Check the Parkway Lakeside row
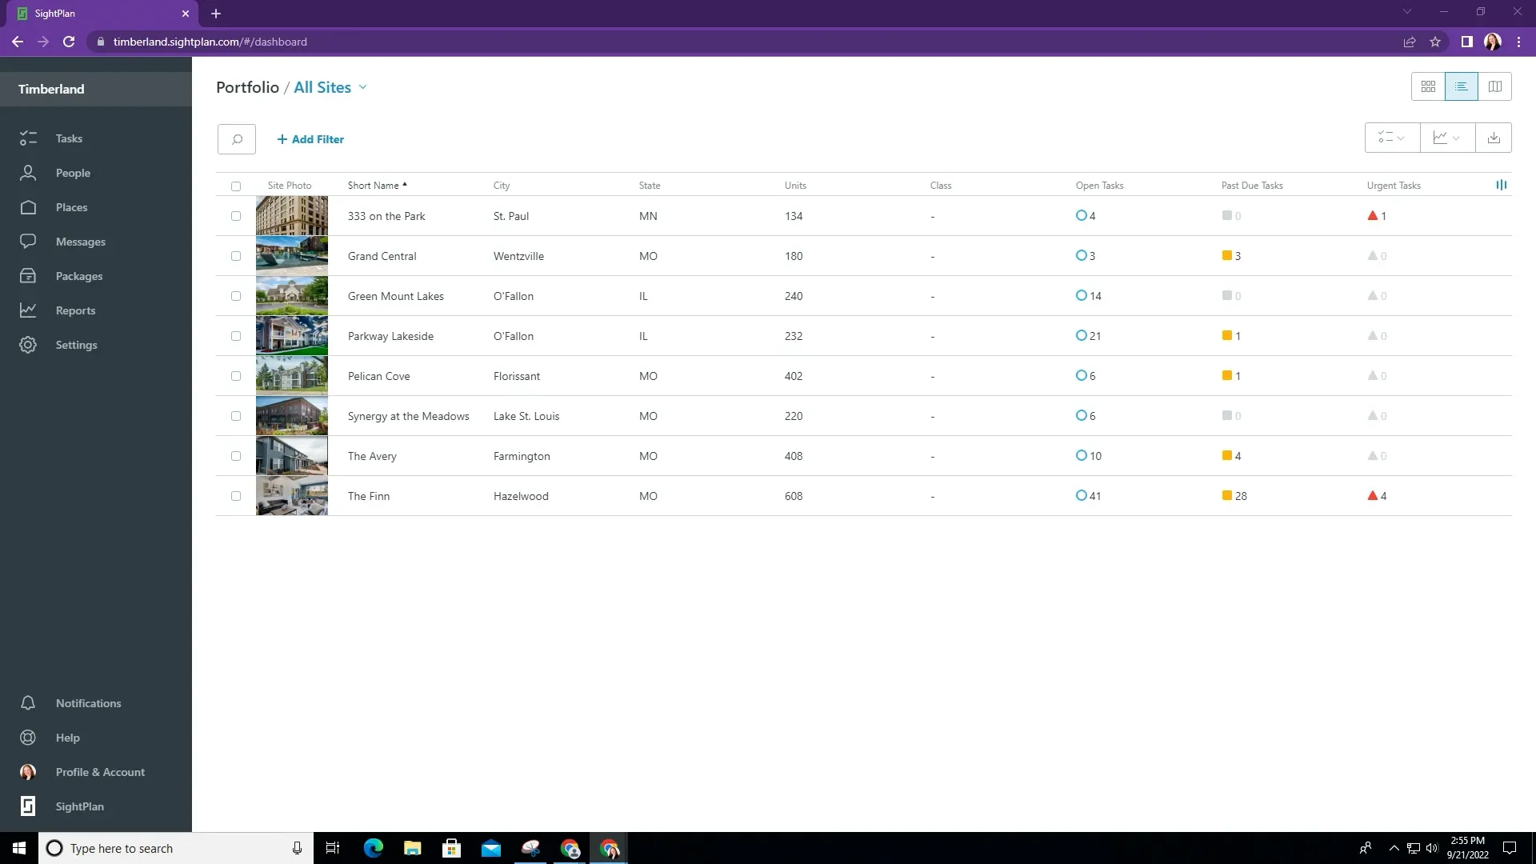 pos(236,336)
